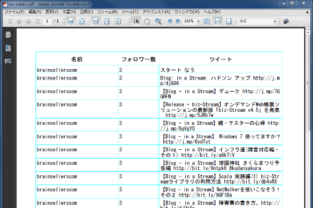Open the アドバンスト(A) menu
313x208 pixels.
click(x=156, y=12)
